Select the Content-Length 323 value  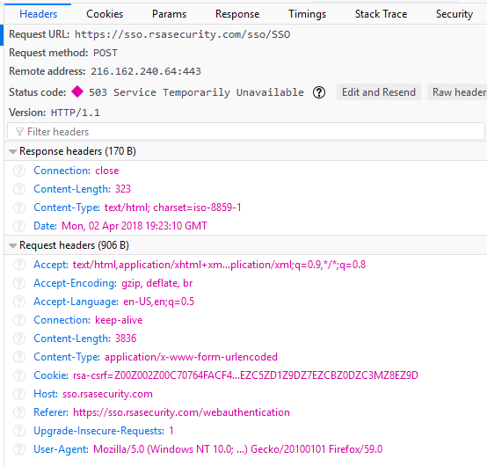point(123,189)
